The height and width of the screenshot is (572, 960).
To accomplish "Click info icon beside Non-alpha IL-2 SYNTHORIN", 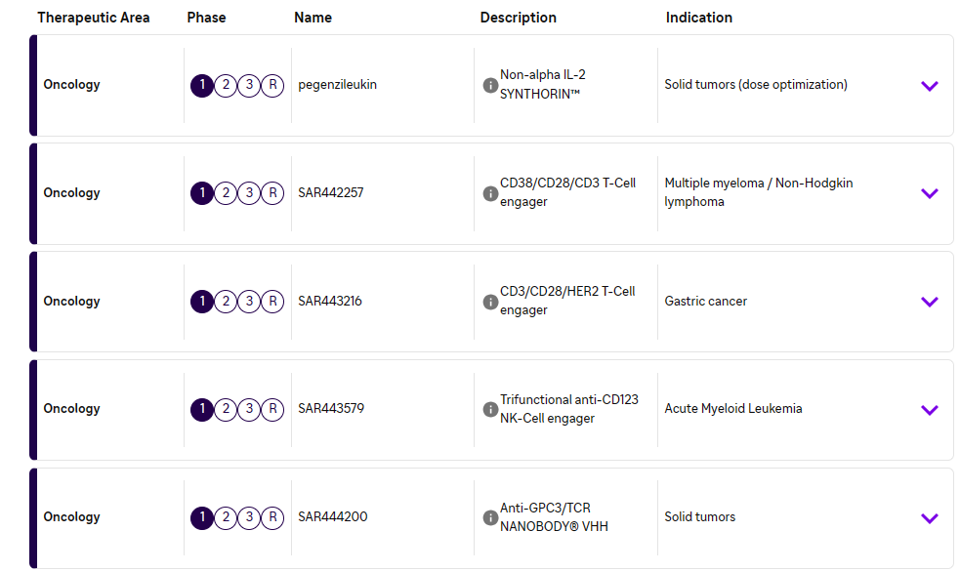I will pos(490,85).
